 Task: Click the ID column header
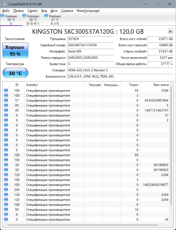(x=17, y=85)
